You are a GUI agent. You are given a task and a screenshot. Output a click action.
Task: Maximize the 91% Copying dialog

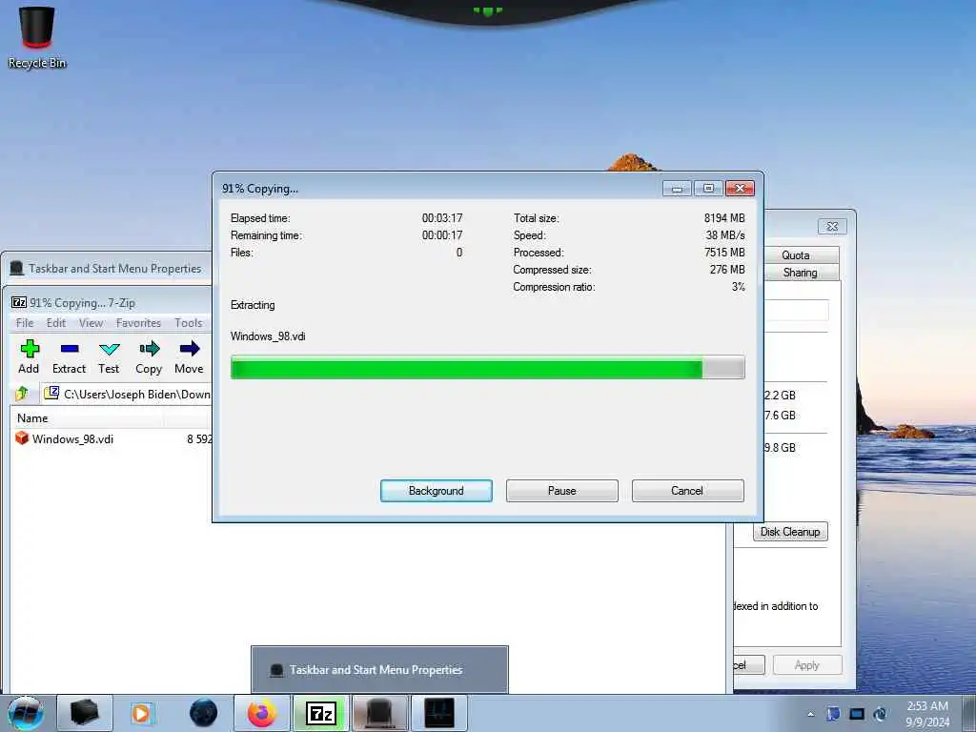pyautogui.click(x=708, y=188)
